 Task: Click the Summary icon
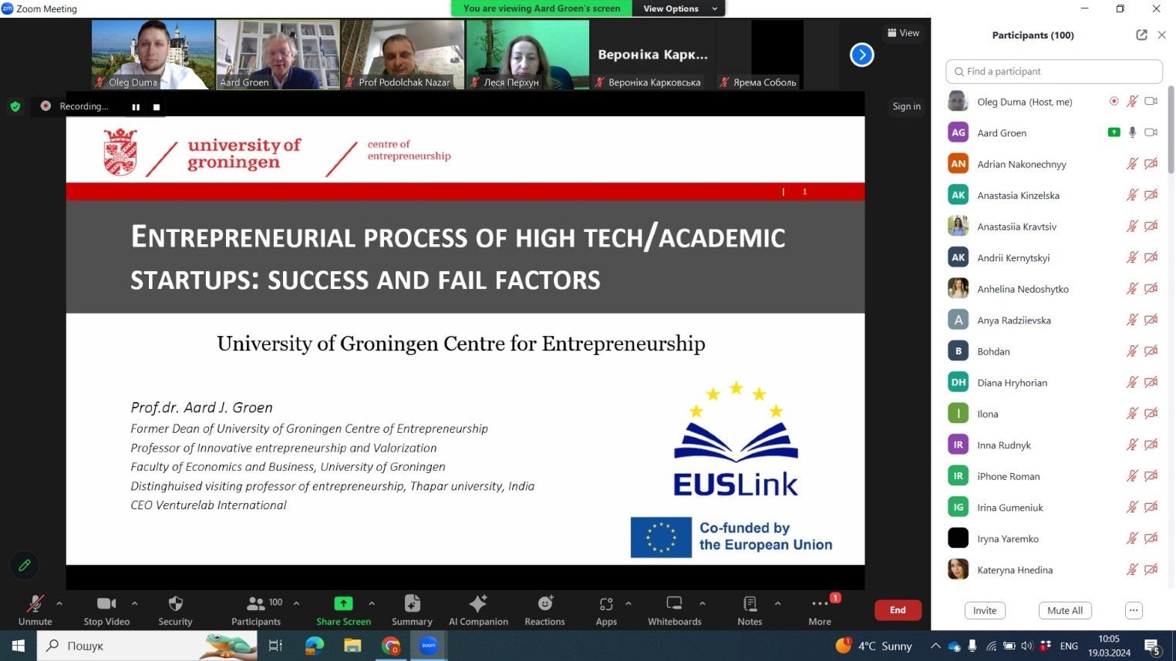tap(412, 604)
